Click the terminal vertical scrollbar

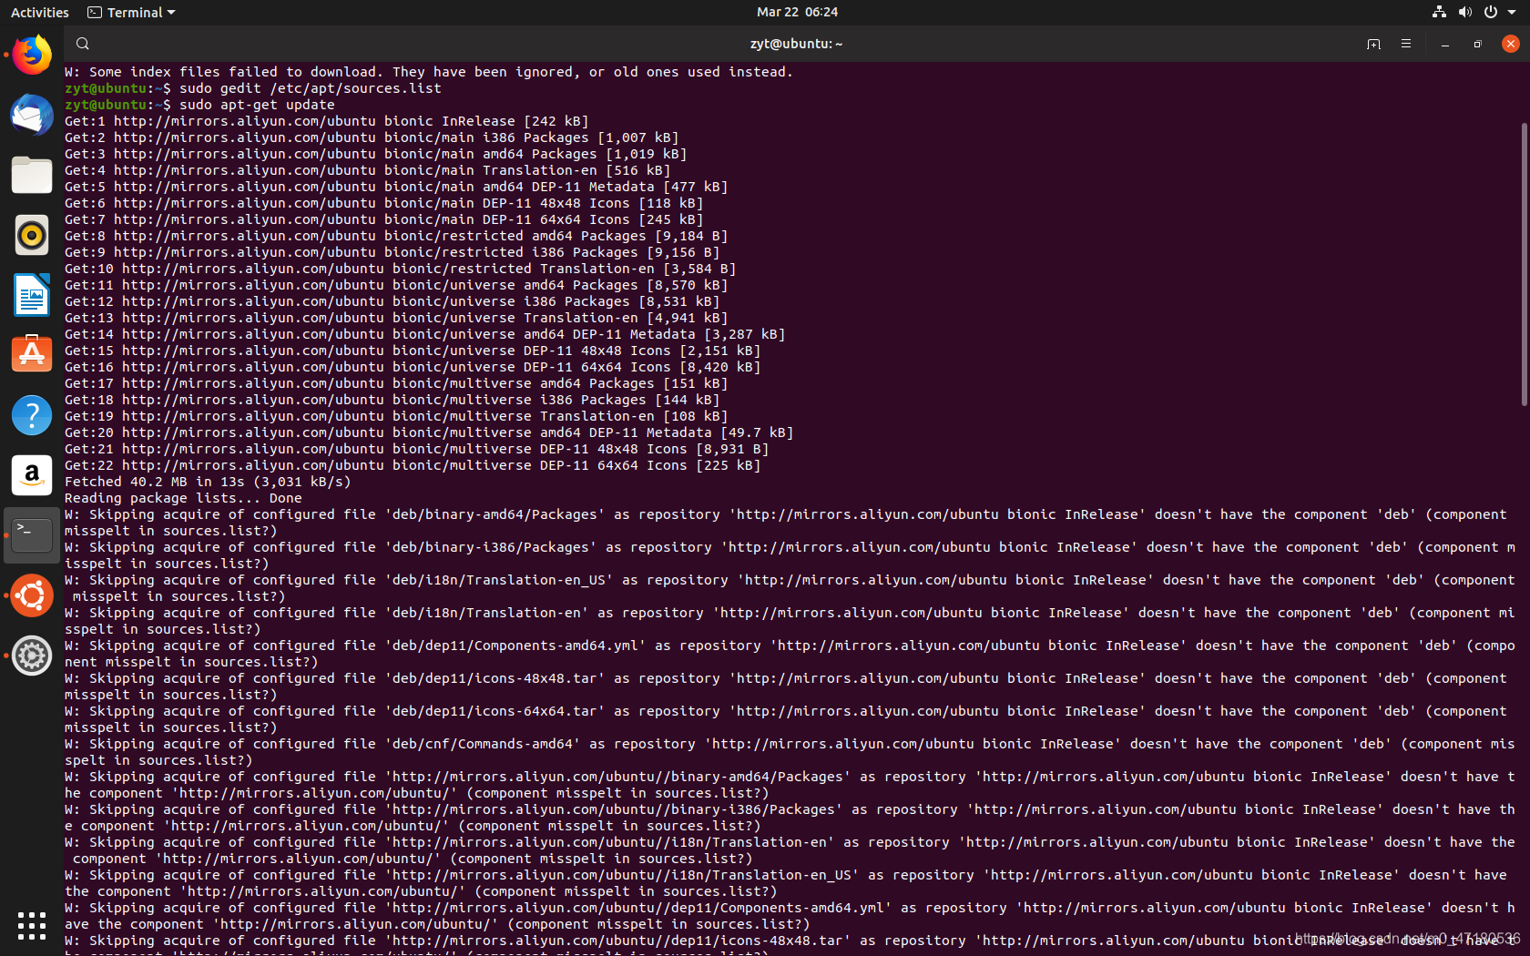click(x=1525, y=264)
